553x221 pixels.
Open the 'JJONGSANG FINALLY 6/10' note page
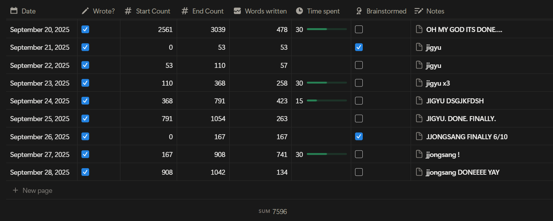point(467,136)
